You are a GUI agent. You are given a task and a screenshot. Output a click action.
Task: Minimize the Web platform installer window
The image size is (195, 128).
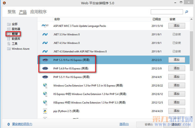[x=175, y=3]
